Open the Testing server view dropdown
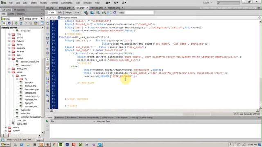 point(34,19)
